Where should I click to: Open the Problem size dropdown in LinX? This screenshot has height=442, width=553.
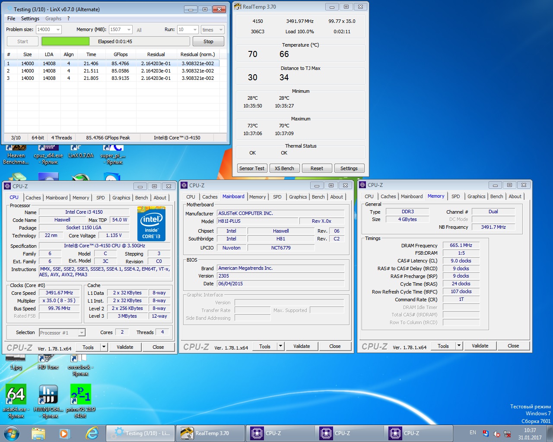click(x=58, y=29)
